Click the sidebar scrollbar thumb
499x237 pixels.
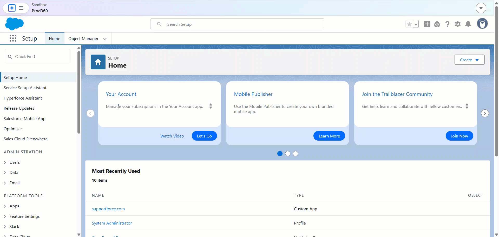(x=79, y=92)
